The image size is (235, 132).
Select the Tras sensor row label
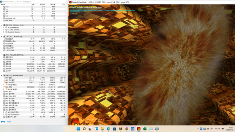[x=7, y=11]
